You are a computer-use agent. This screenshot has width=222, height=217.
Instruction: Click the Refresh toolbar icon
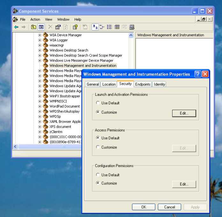[65, 27]
